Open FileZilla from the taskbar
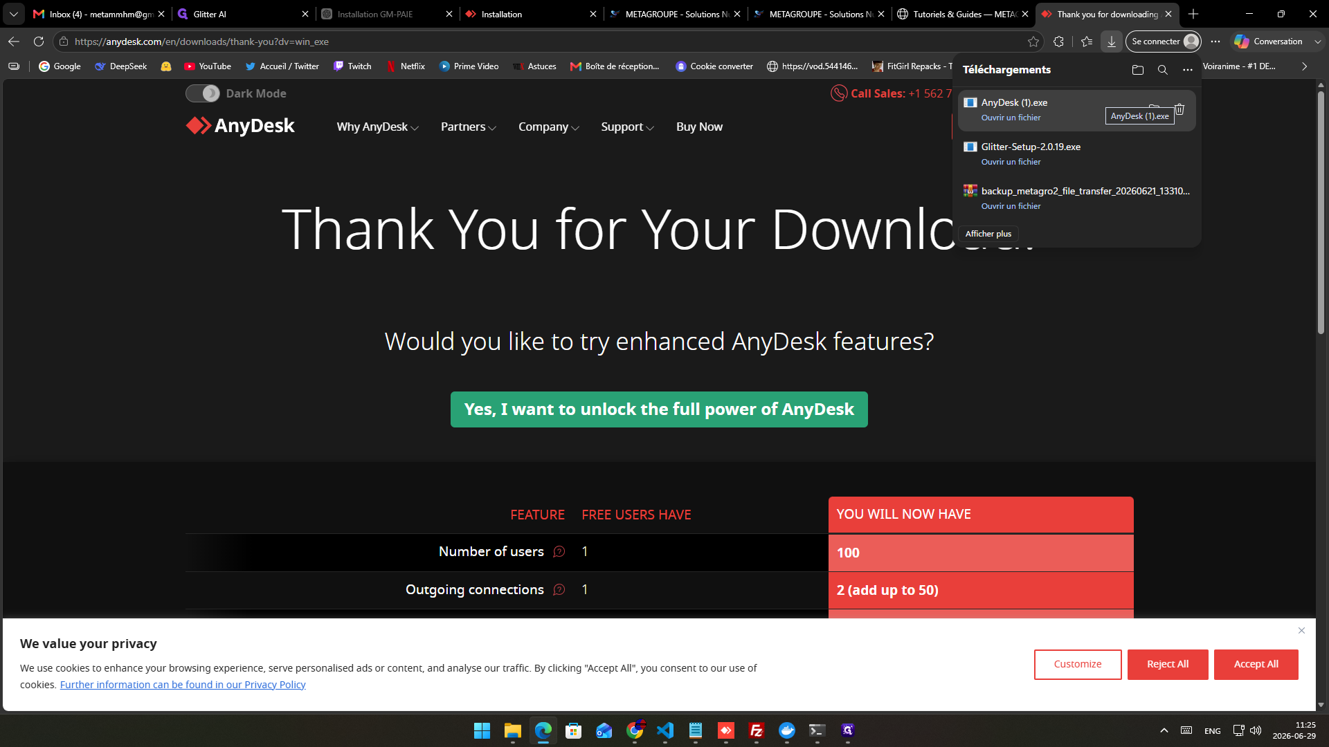 [x=756, y=730]
